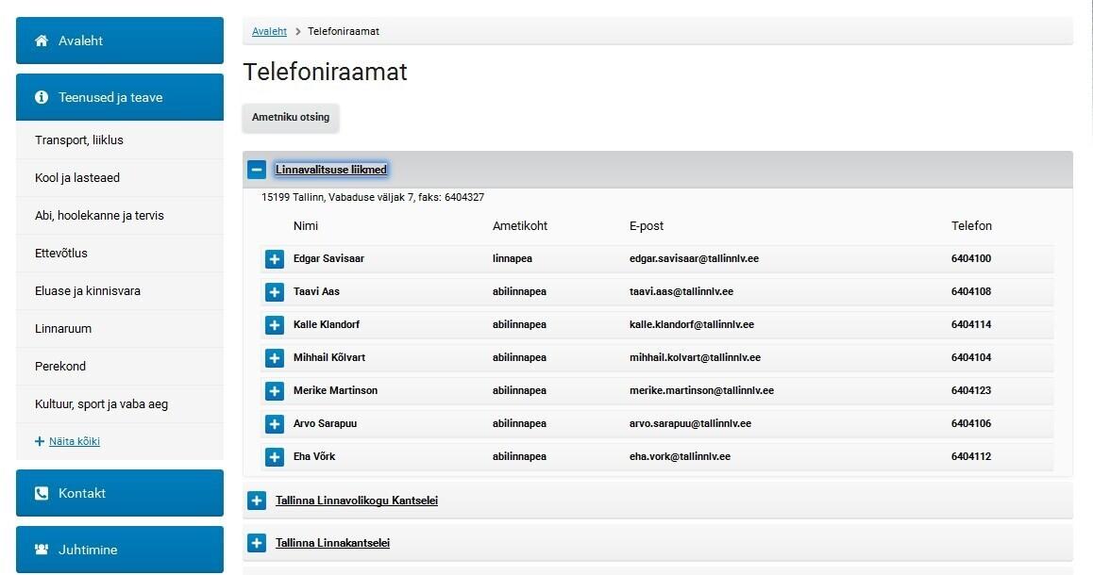
Task: Click phone number 6404112
Action: [971, 456]
